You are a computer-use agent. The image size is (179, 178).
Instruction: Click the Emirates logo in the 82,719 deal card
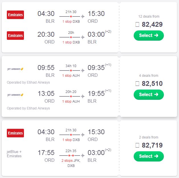(x=15, y=133)
